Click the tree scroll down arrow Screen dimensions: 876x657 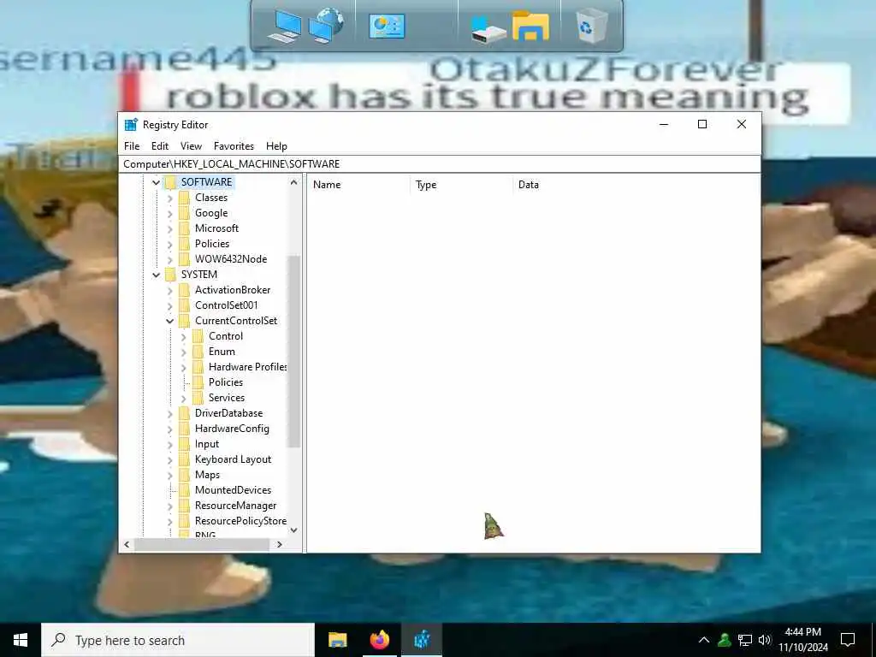coord(294,530)
